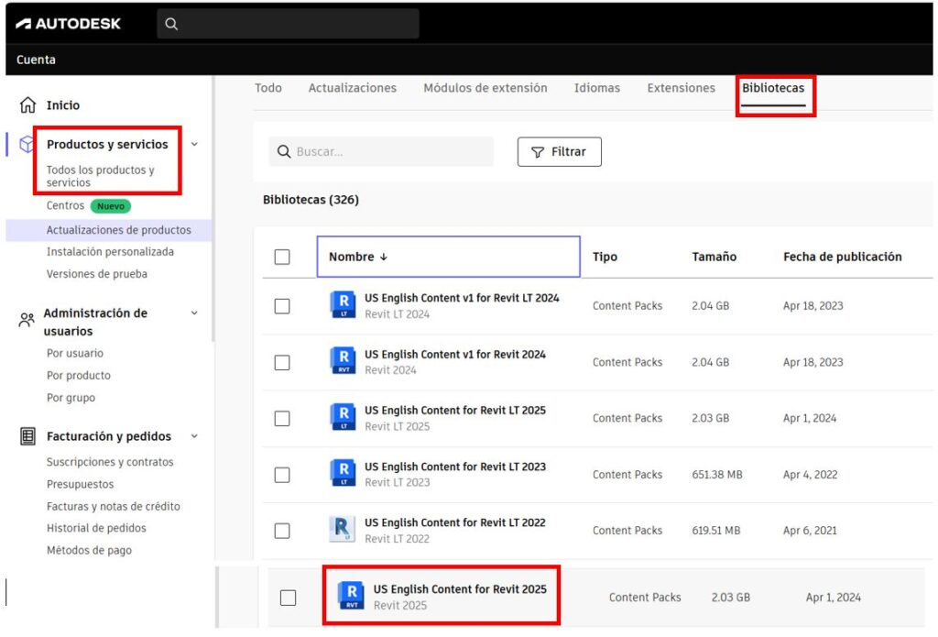The height and width of the screenshot is (637, 938).
Task: Open Facturas y notas de crédito
Action: pyautogui.click(x=113, y=507)
